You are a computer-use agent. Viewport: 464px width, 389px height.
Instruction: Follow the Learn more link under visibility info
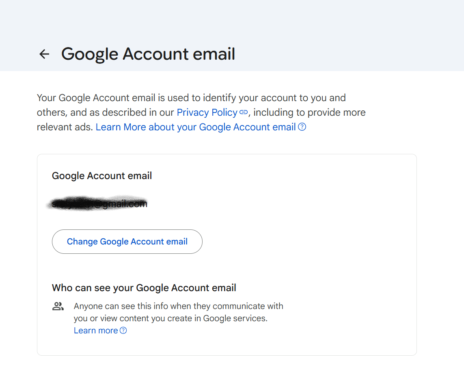tap(96, 331)
